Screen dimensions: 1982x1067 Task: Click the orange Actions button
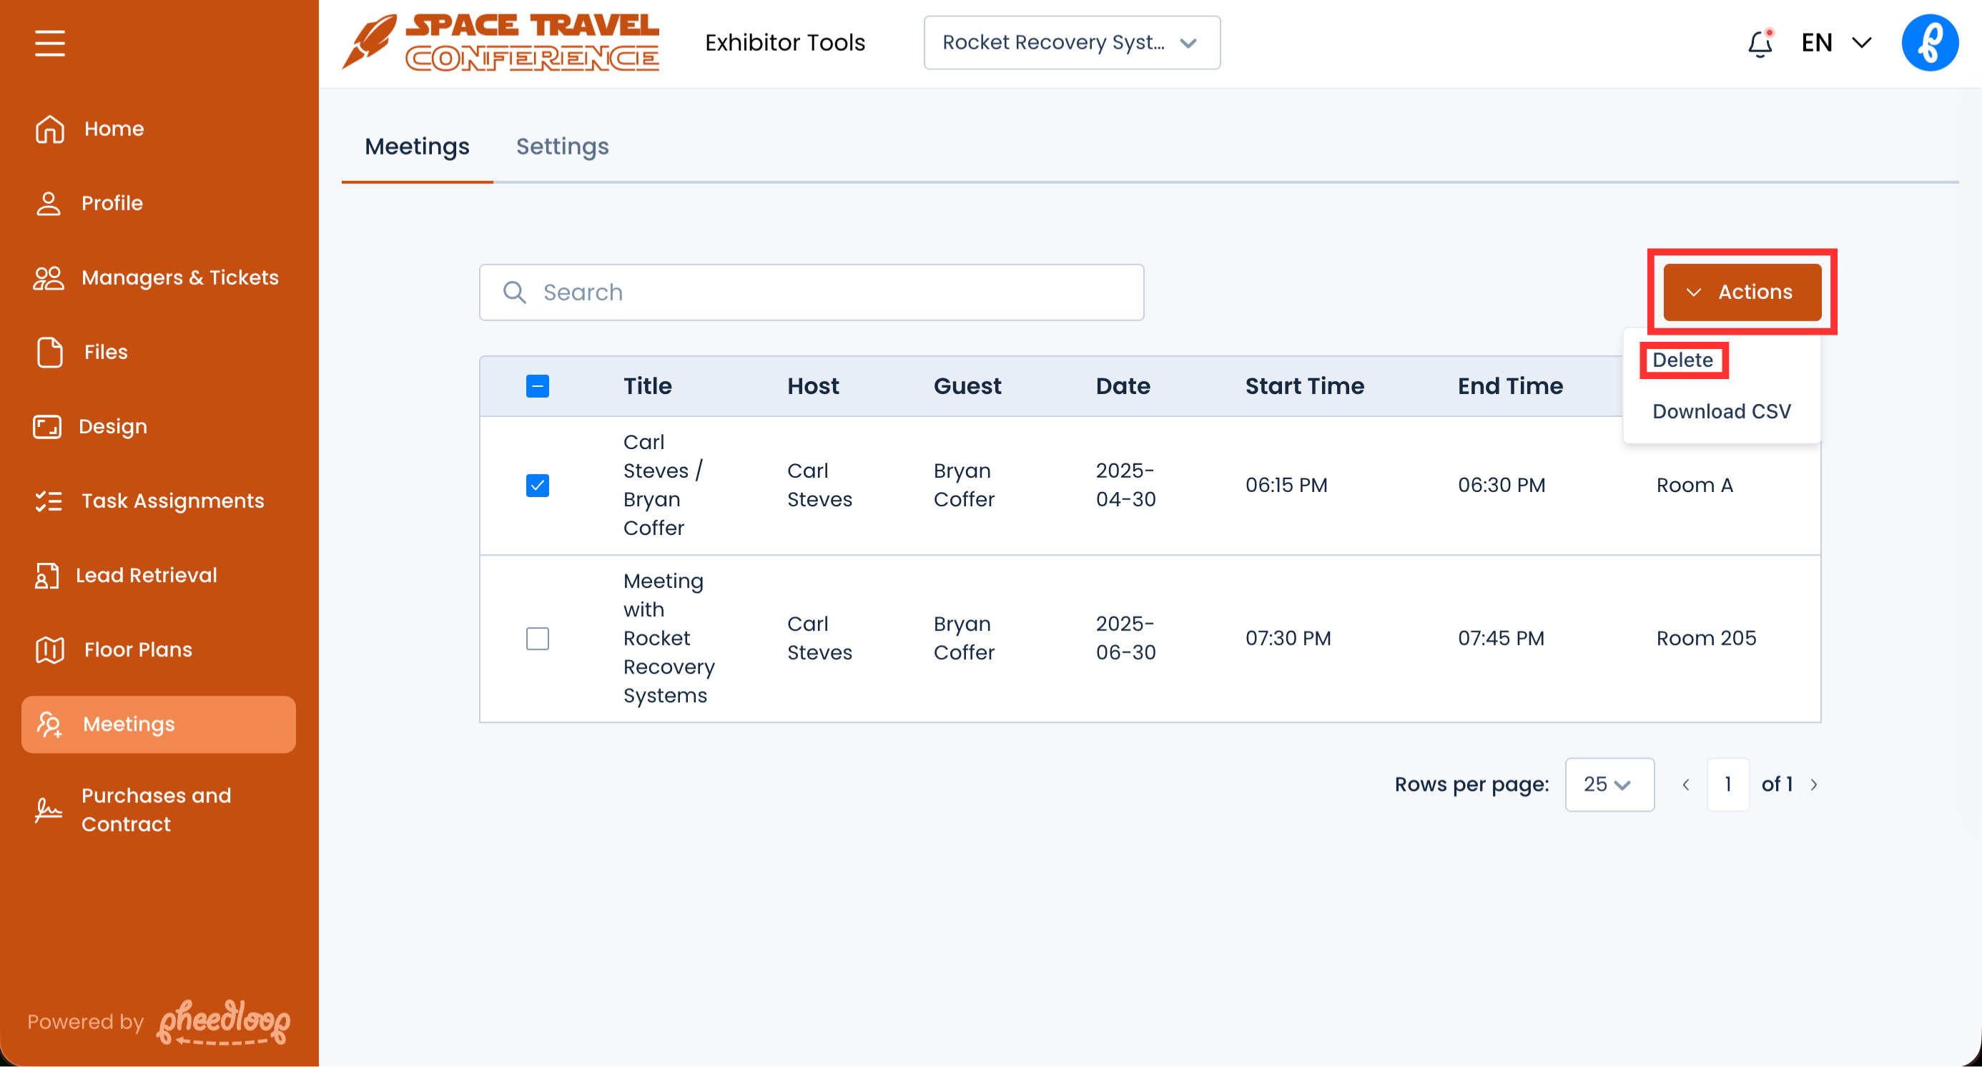[1741, 292]
